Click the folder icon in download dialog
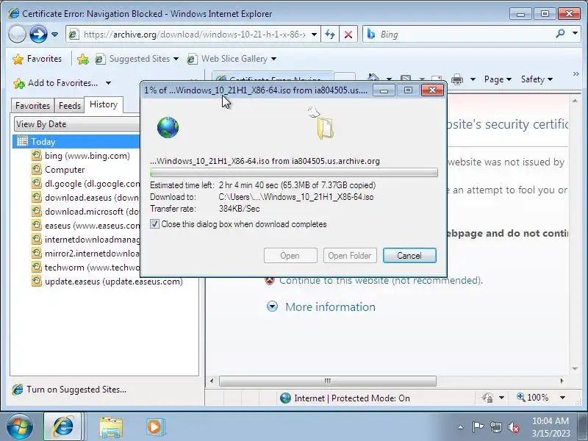Image resolution: width=588 pixels, height=441 pixels. pyautogui.click(x=325, y=127)
